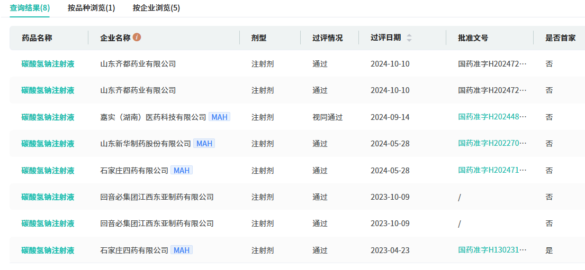Open the 按企业浏览(5) tab
The image size is (585, 270).
156,8
